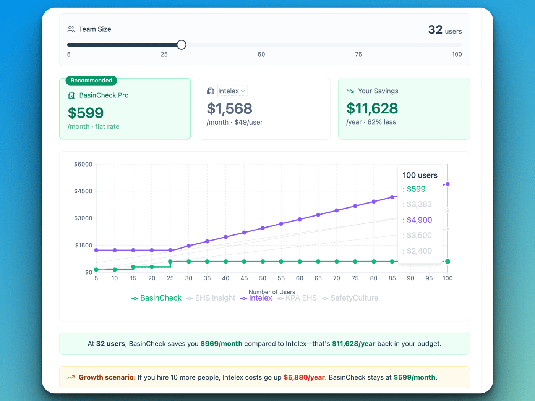Click Intelex data point at 100 users

tap(447, 184)
